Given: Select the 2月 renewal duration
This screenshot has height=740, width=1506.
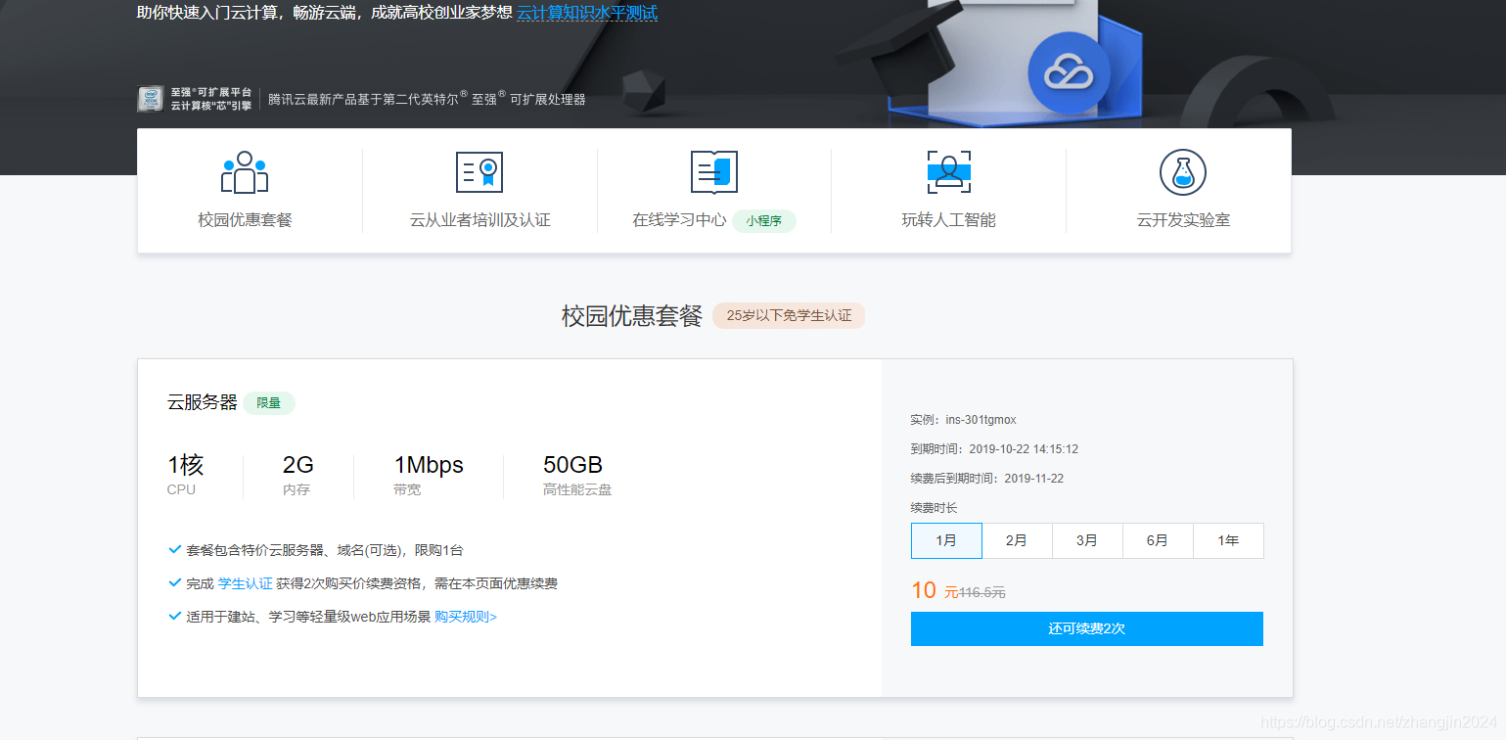Looking at the screenshot, I should (1017, 540).
